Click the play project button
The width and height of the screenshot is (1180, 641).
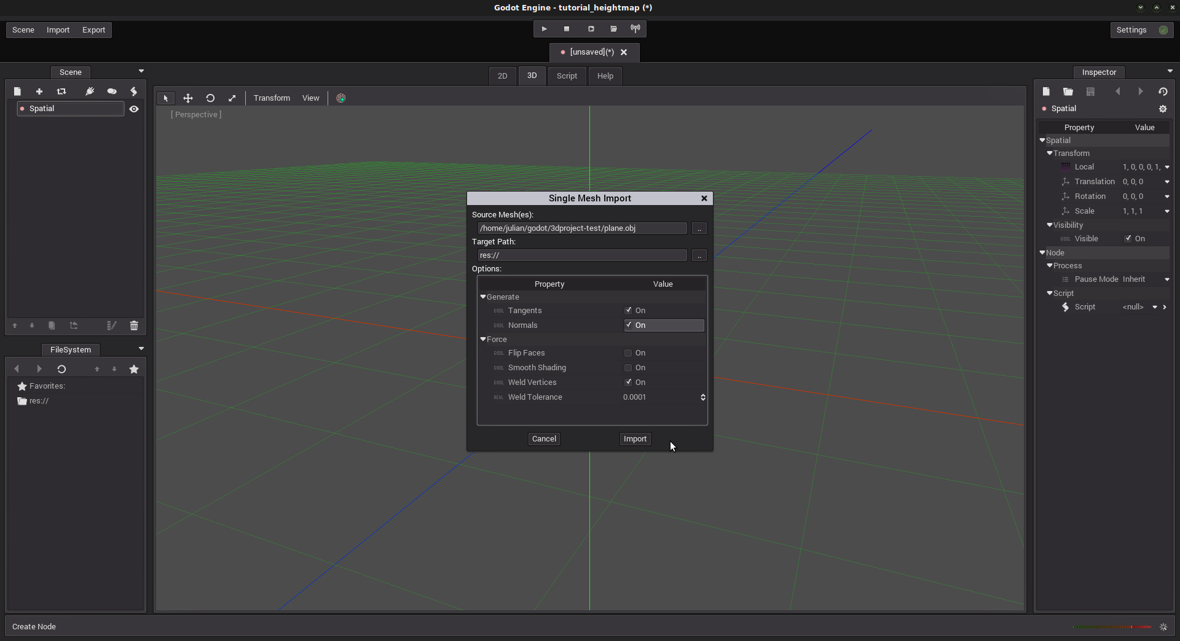coord(544,29)
